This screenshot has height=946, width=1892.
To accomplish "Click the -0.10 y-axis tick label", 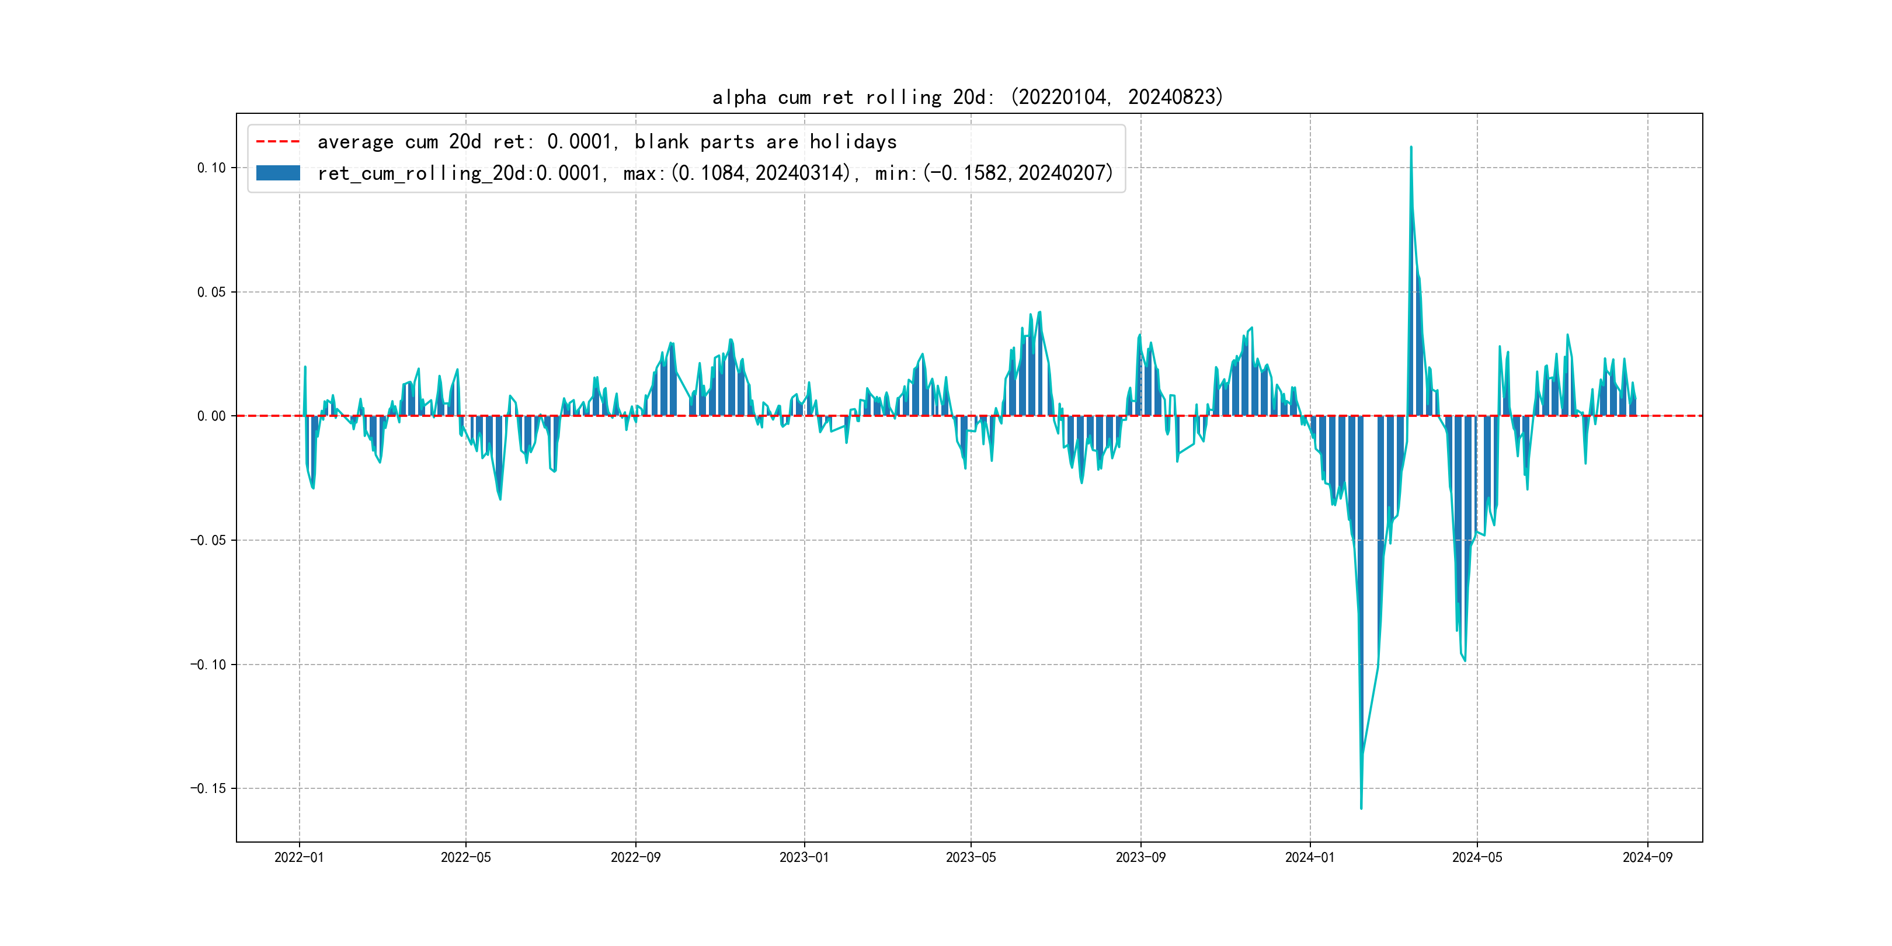I will [208, 665].
